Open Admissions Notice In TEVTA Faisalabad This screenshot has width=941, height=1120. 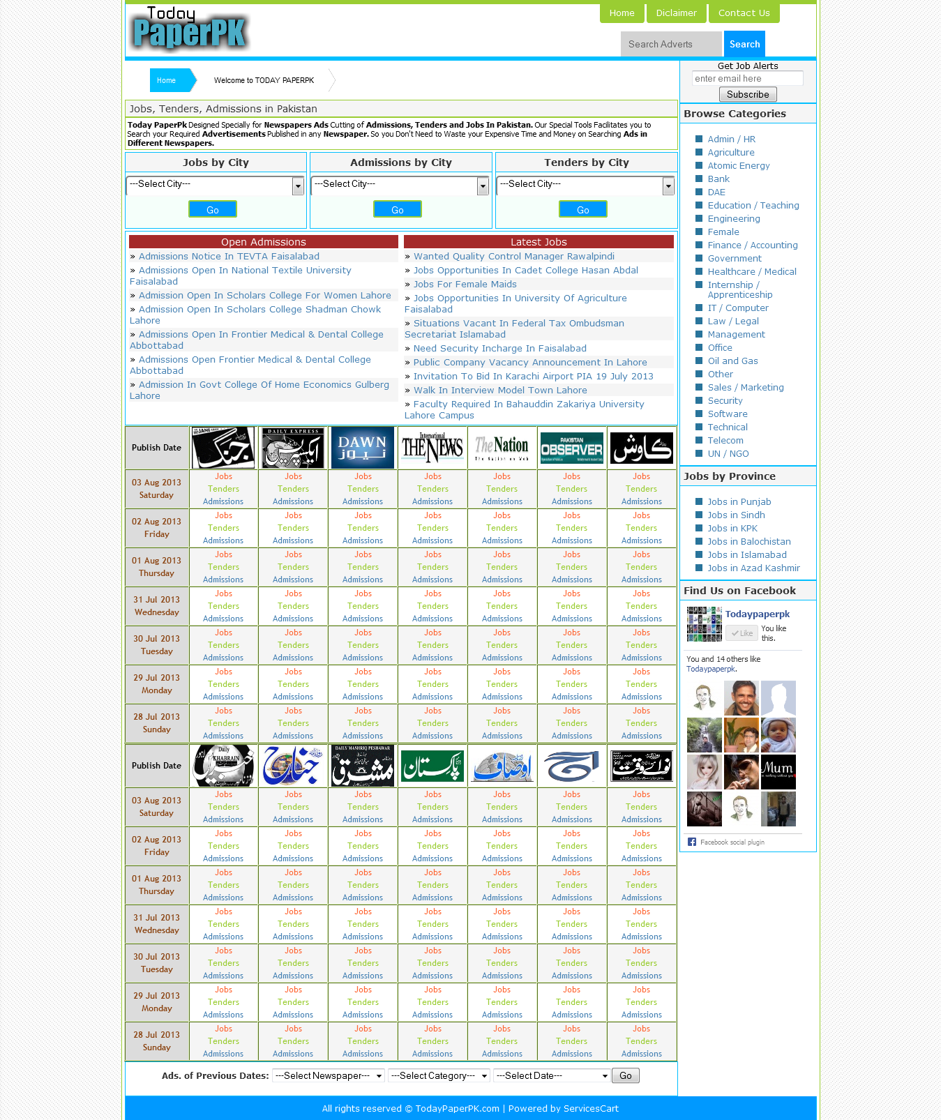click(x=229, y=257)
